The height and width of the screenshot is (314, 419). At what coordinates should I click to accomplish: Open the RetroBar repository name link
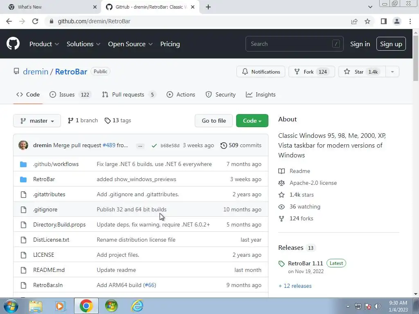pyautogui.click(x=71, y=72)
